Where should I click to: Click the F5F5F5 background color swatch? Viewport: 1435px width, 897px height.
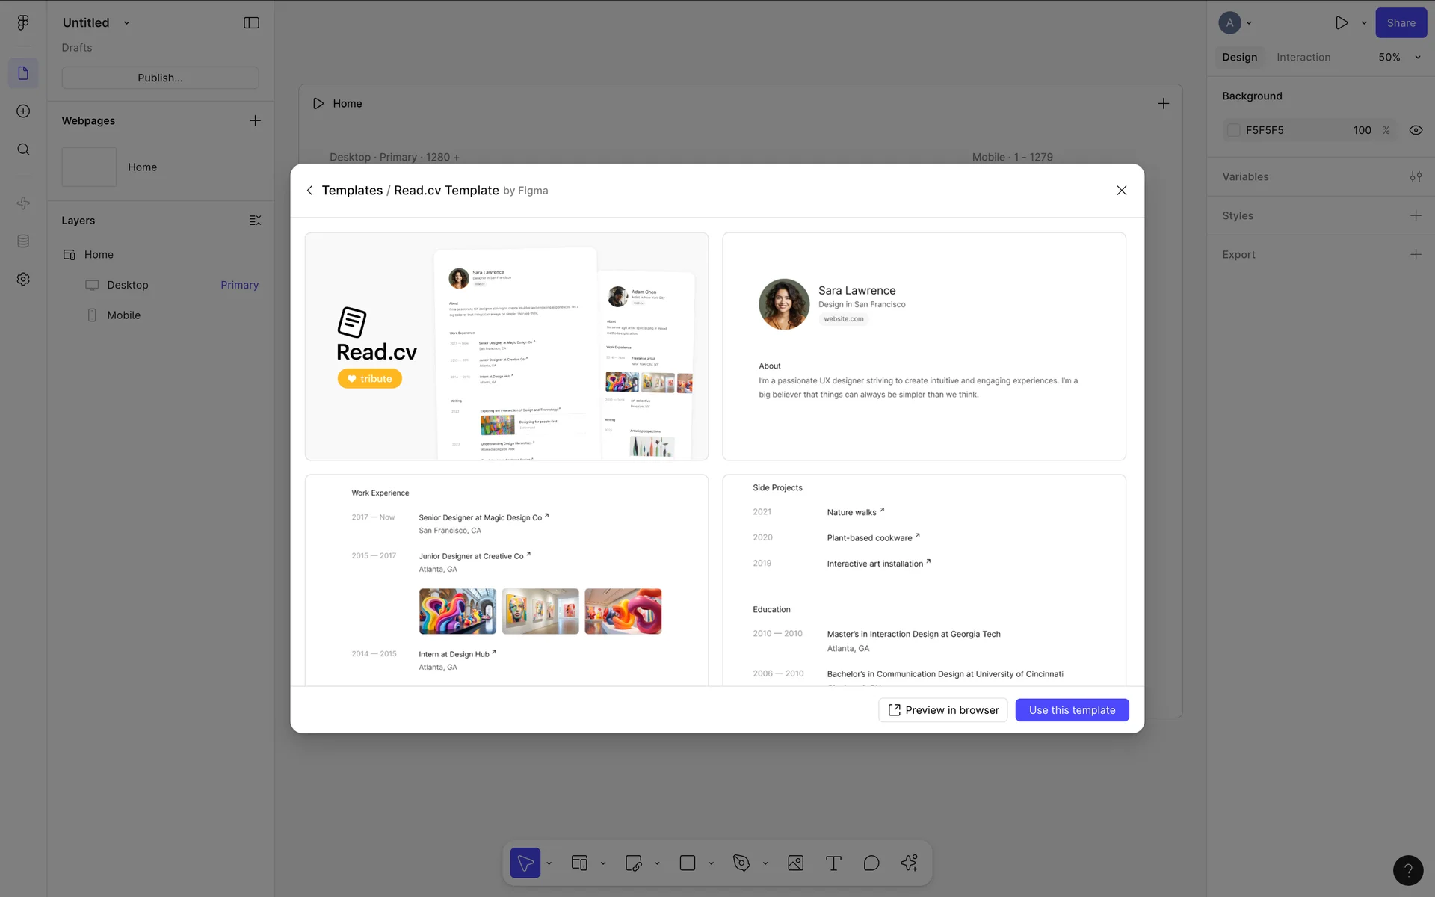coord(1234,130)
